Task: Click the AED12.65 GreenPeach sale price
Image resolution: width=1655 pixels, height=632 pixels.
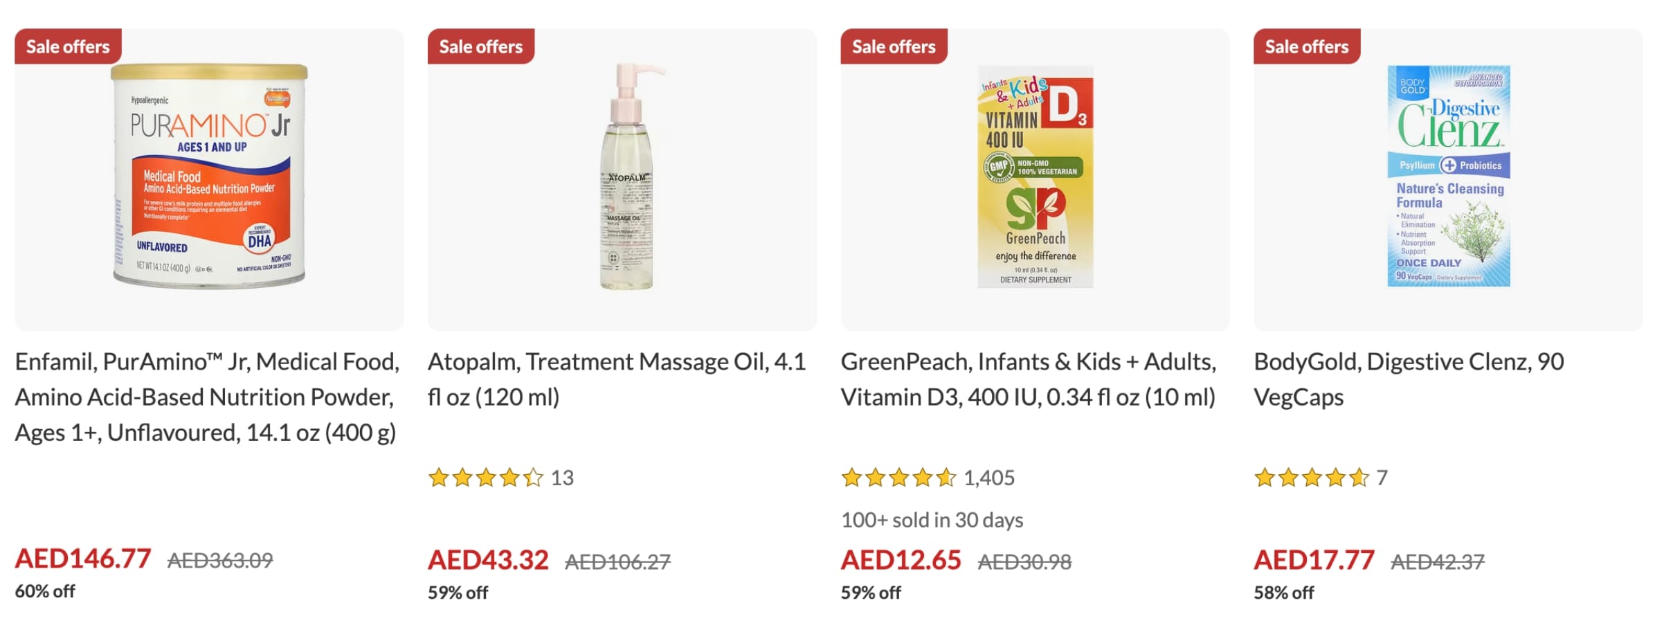Action: click(x=901, y=560)
